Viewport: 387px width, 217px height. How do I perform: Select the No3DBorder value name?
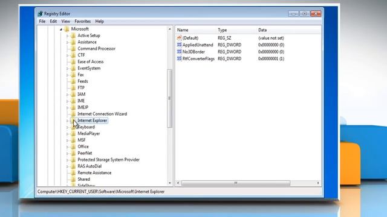coord(193,52)
